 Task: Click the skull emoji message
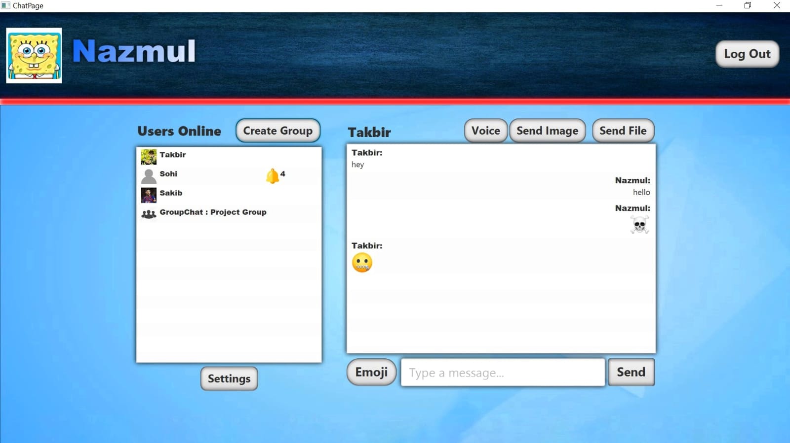(x=639, y=225)
